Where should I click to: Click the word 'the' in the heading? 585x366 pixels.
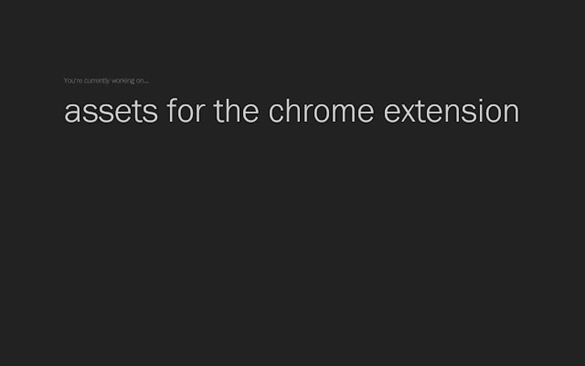(236, 111)
